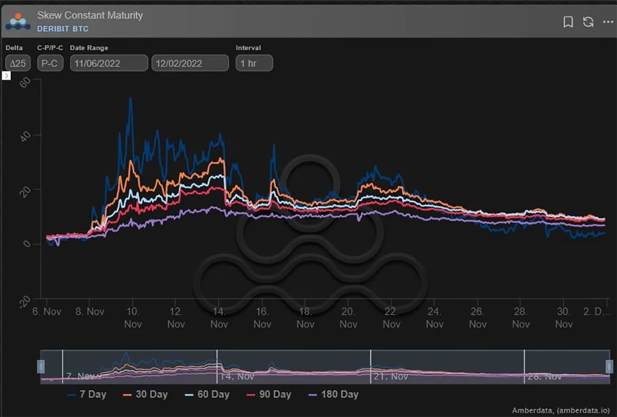Open the Delta Δ25 dropdown
The height and width of the screenshot is (417, 617).
[18, 63]
